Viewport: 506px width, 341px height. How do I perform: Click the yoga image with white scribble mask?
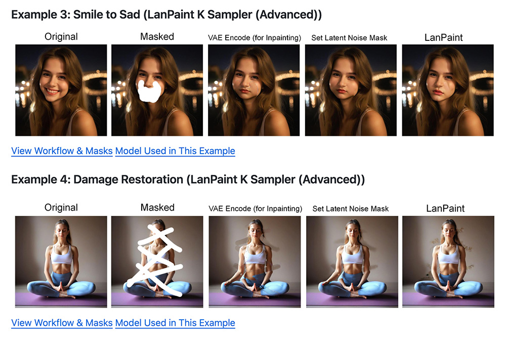click(x=157, y=262)
